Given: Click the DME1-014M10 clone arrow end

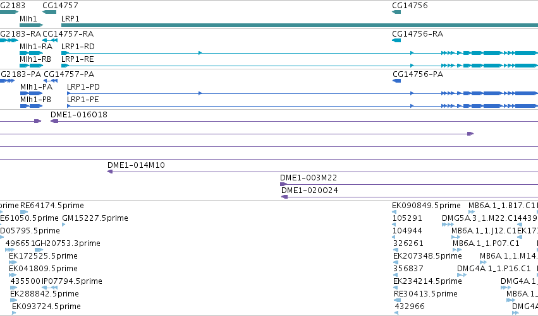Looking at the screenshot, I should (110, 172).
